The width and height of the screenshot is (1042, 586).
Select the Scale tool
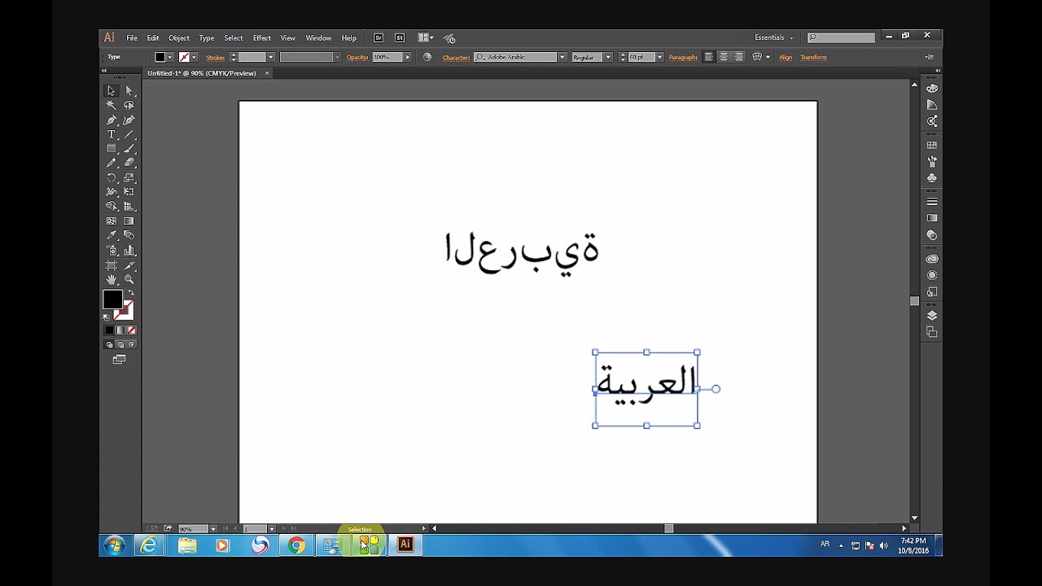tap(129, 177)
